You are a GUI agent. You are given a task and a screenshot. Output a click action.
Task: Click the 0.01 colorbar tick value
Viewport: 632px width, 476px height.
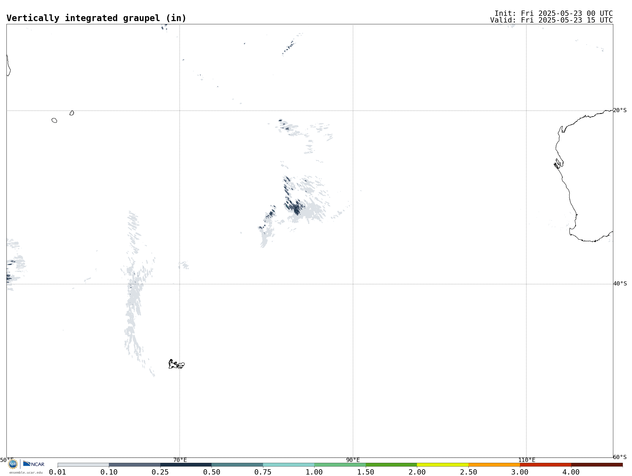pyautogui.click(x=58, y=472)
